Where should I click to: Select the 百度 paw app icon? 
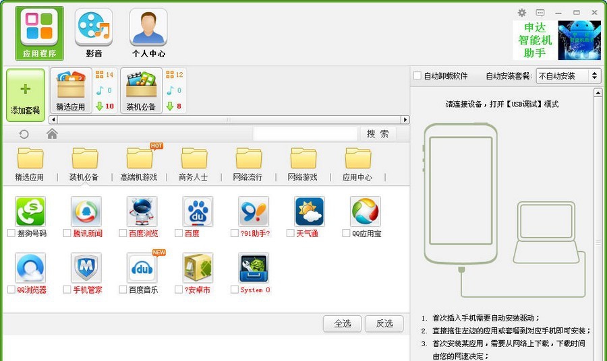(x=198, y=211)
